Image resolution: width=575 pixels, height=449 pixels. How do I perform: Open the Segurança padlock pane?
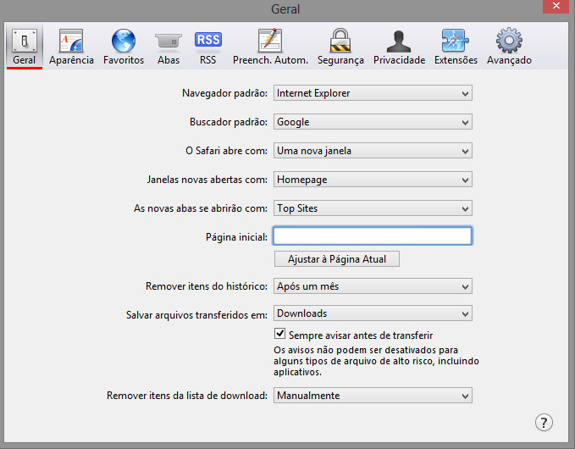coord(340,47)
